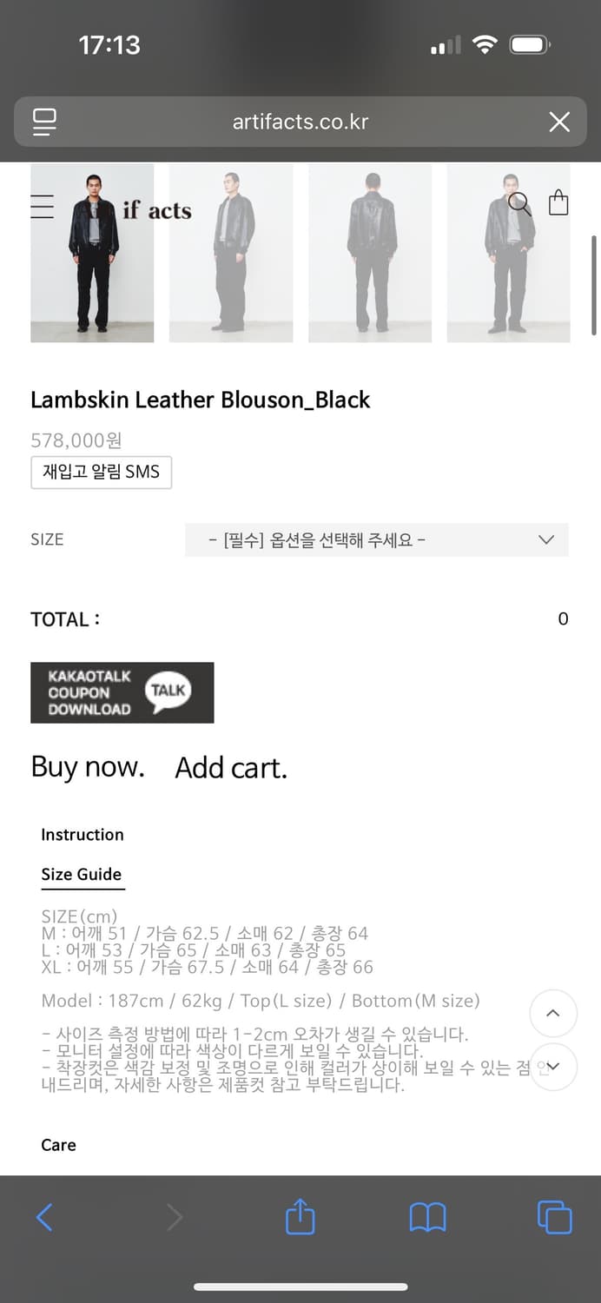
Task: Open the Size Guide section
Action: [x=82, y=875]
